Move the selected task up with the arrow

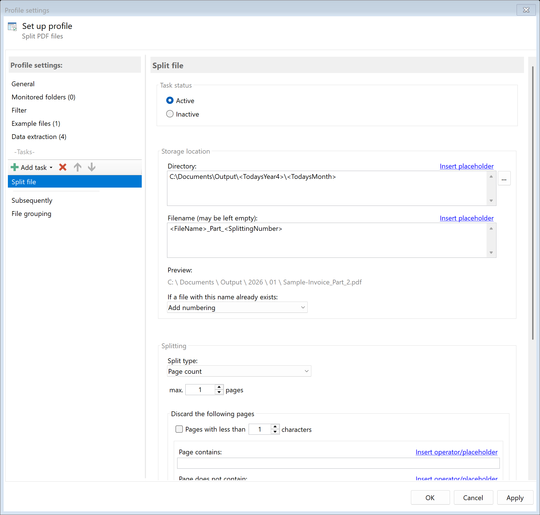(78, 167)
